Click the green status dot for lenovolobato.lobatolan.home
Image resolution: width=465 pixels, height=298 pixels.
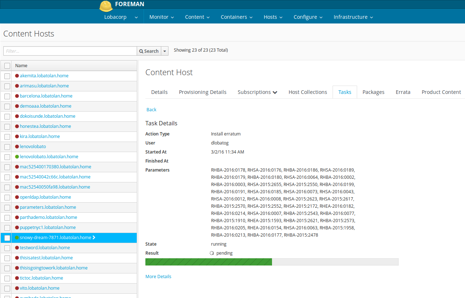tap(17, 157)
